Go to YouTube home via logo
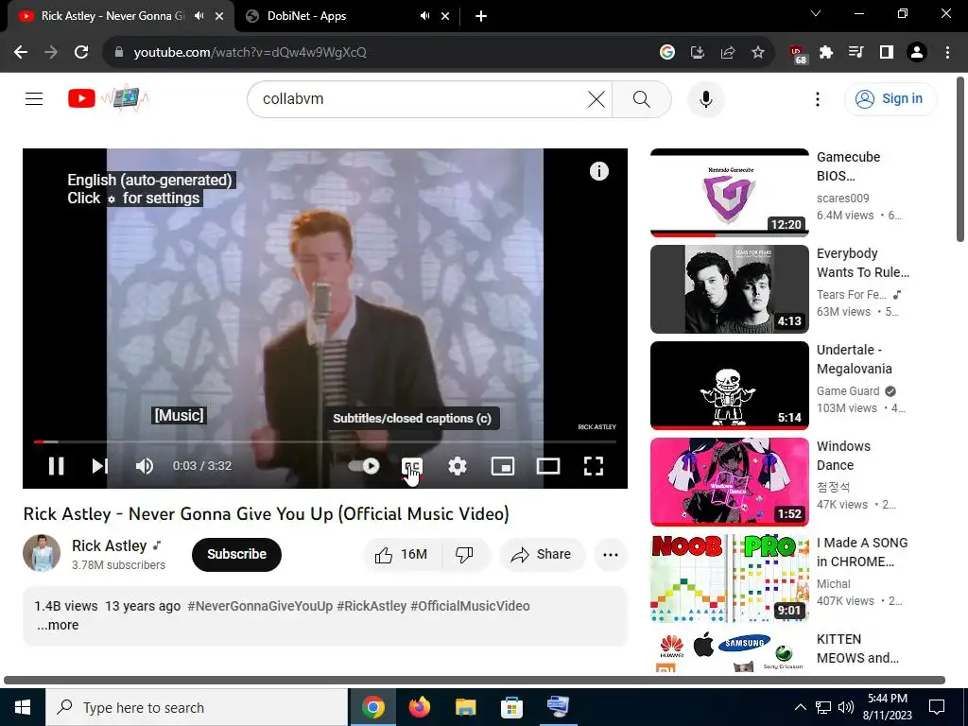 (108, 98)
